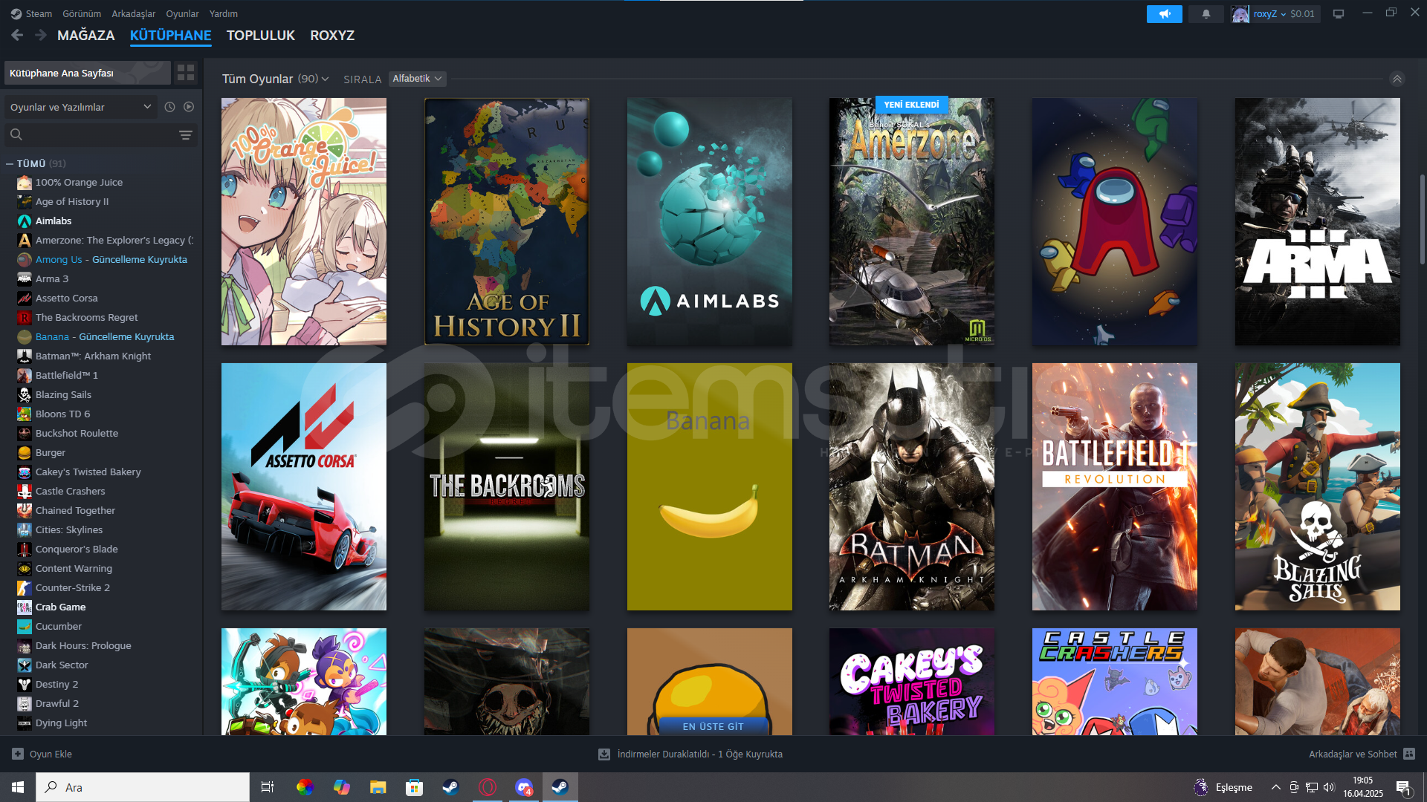Click wallet balance $0.01
Screen dimensions: 1427x802
[1302, 13]
